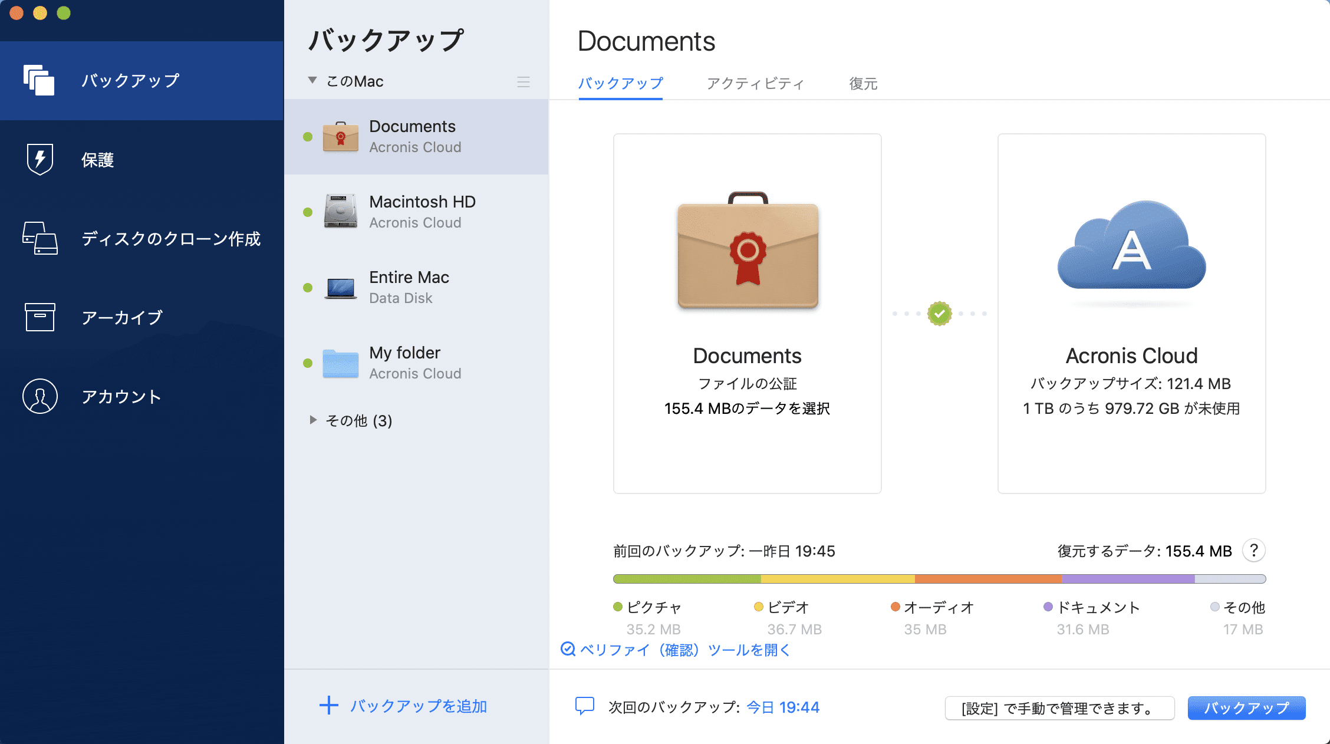The image size is (1330, 744).
Task: Click the Acronis Cloud destination icon
Action: [x=1131, y=248]
